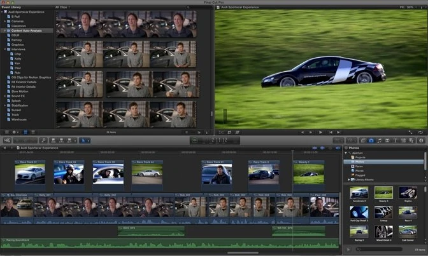The image size is (428, 256).
Task: Show the Inspector via the i icon
Action: click(421, 140)
